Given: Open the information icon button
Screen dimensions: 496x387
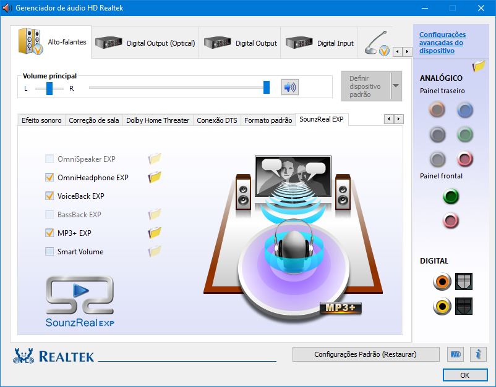Looking at the screenshot, I should (x=478, y=354).
